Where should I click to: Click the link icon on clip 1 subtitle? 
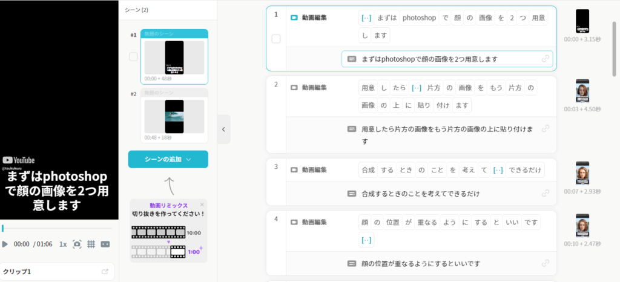click(x=546, y=59)
